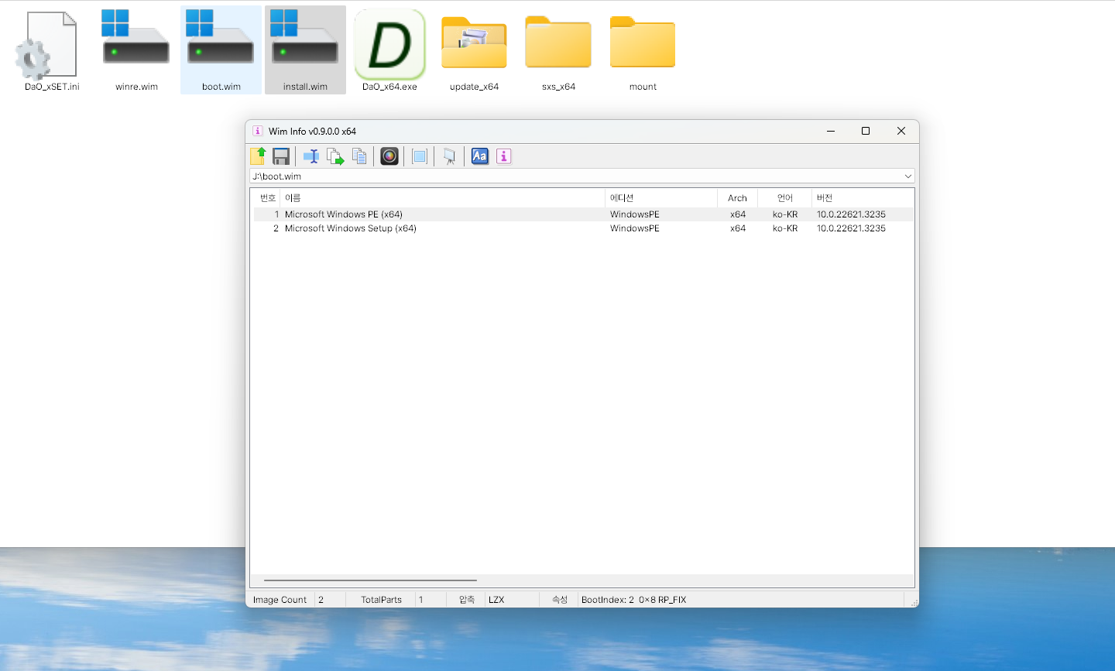The image size is (1115, 671).
Task: Click x64 Arch cell in row 1
Action: [x=738, y=214]
